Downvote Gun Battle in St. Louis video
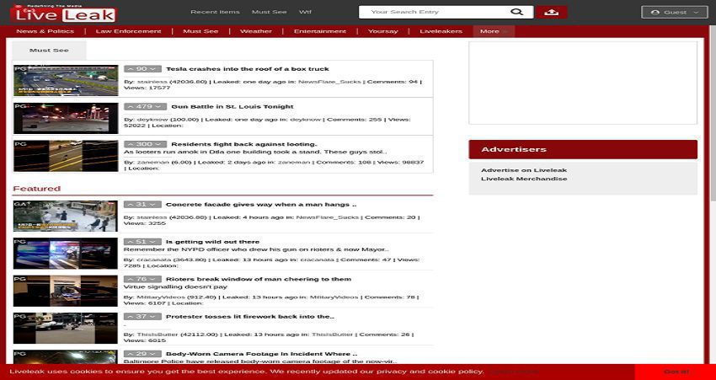716x380 pixels. pyautogui.click(x=159, y=106)
